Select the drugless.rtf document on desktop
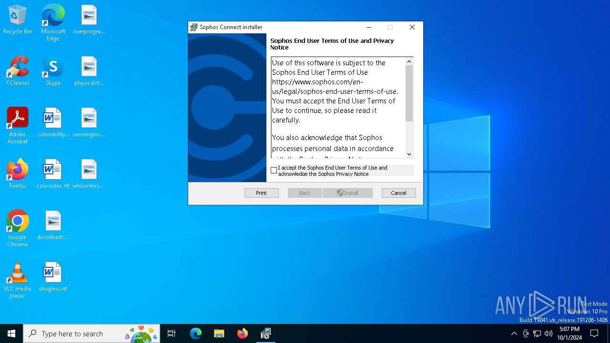Viewport: 610px width, 343px height. tap(53, 277)
